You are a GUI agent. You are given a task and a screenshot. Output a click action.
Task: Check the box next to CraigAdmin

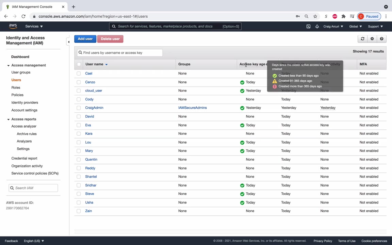coord(79,108)
